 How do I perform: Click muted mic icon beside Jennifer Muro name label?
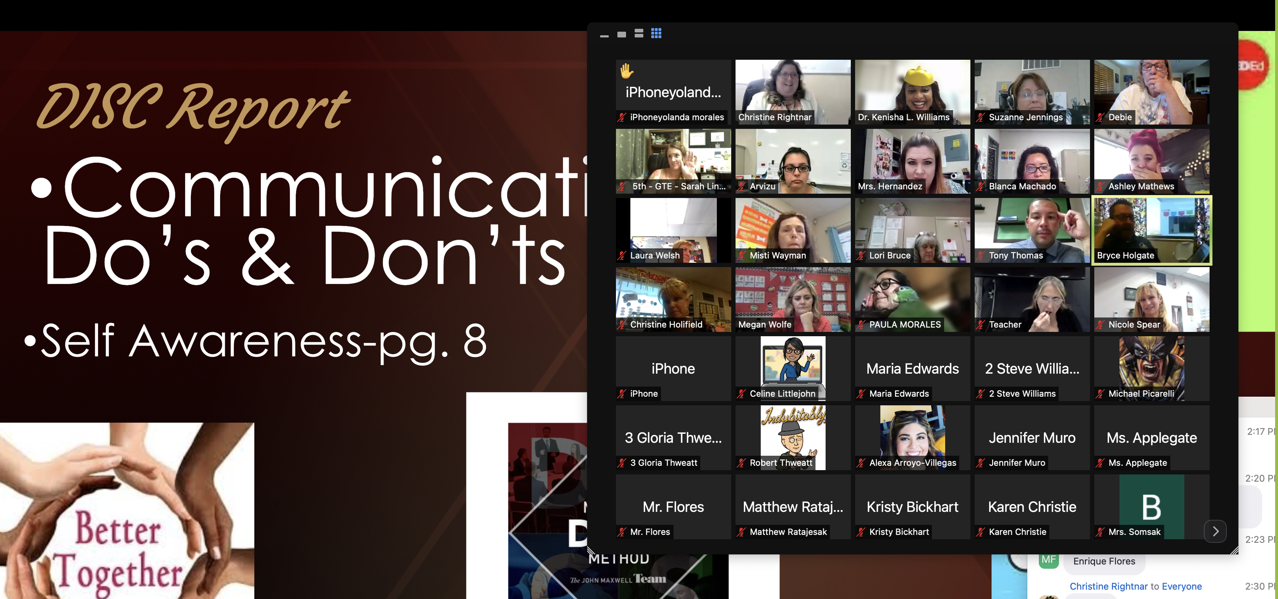980,463
